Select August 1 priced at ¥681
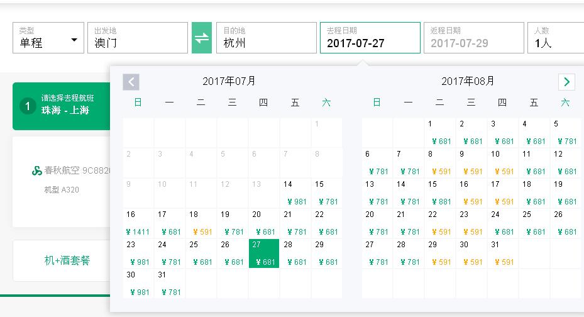The width and height of the screenshot is (584, 317). click(x=440, y=133)
